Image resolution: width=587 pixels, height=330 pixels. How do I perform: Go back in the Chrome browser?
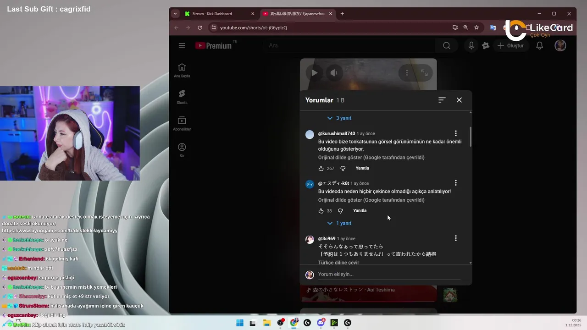[x=177, y=27]
